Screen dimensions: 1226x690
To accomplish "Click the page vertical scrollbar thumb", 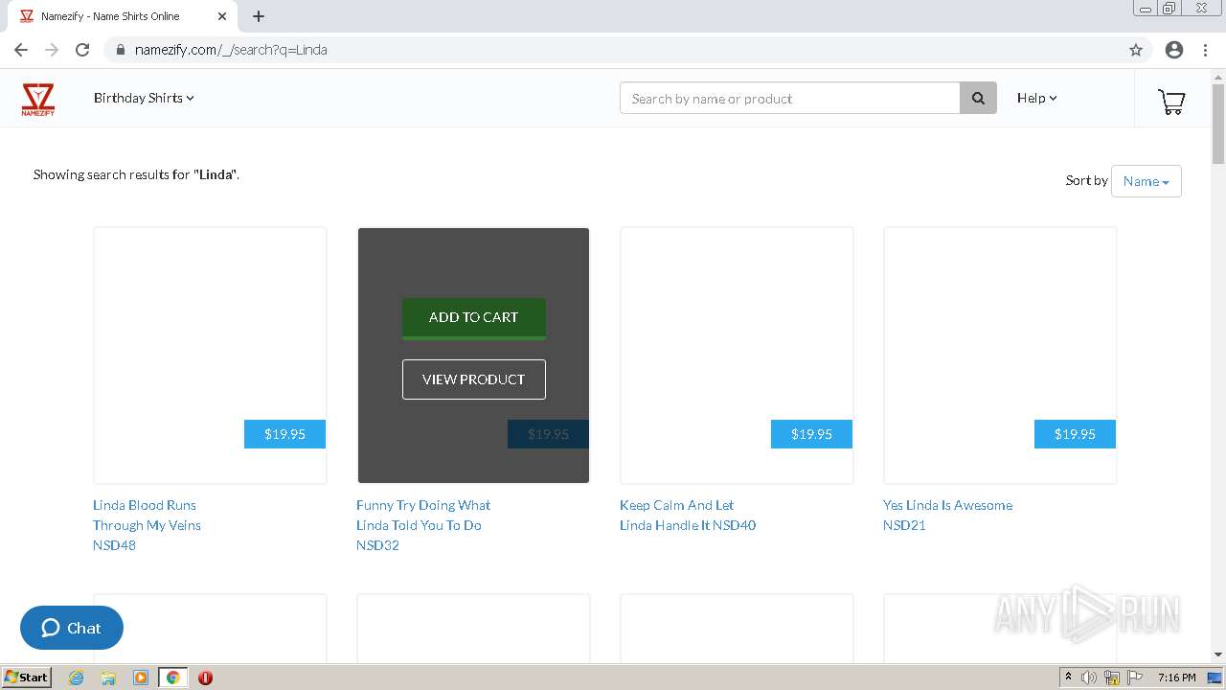I will point(1218,125).
